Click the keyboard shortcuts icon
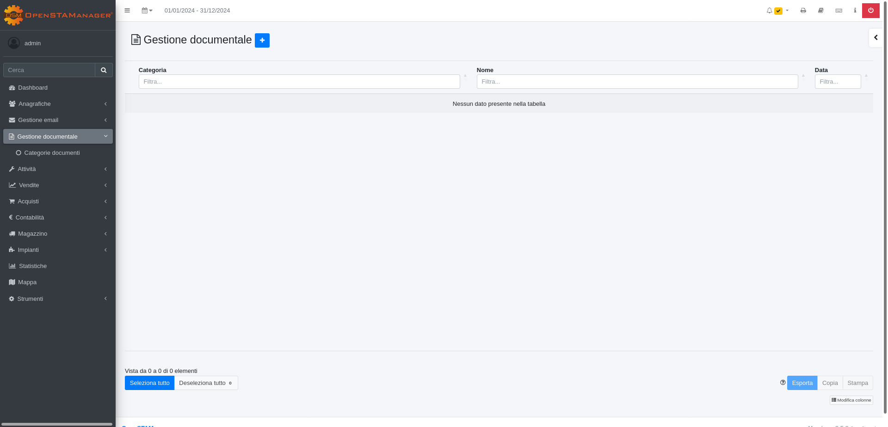Screen dimensions: 888x427 (x=839, y=10)
